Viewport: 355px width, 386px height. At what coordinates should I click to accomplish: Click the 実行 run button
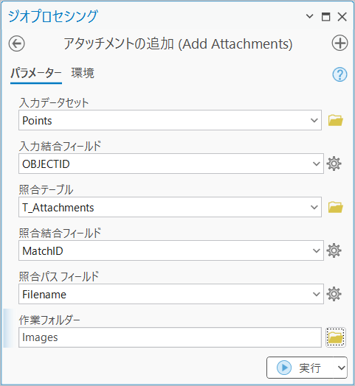point(300,368)
